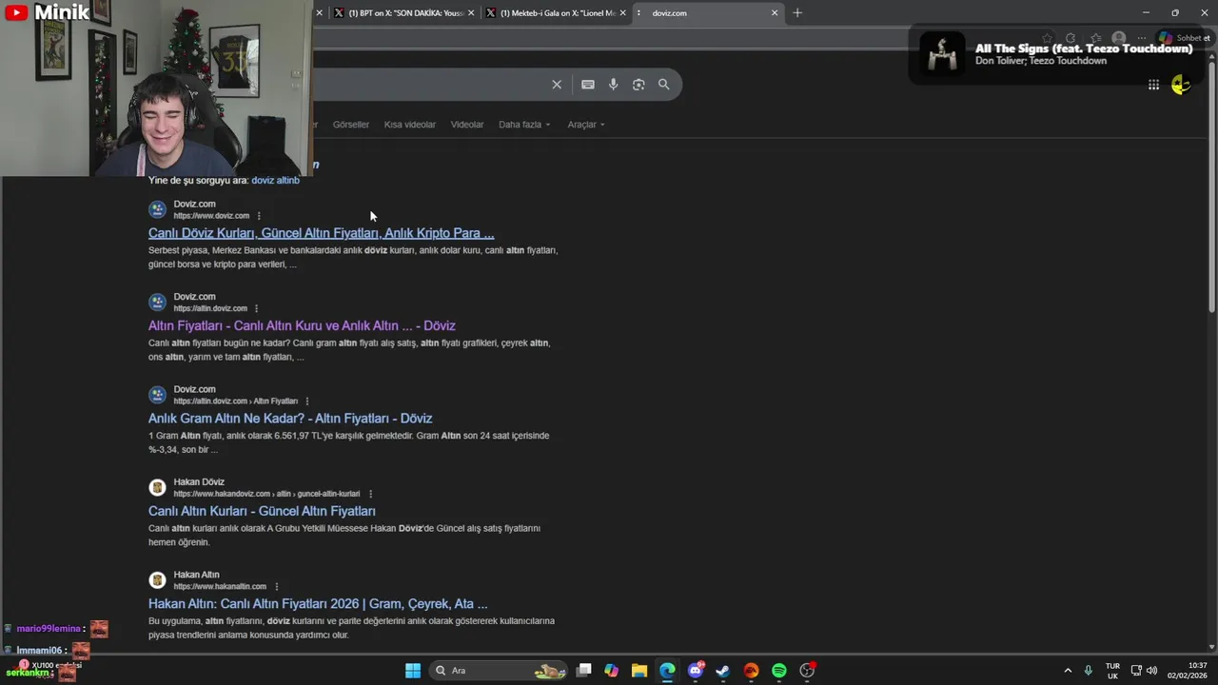Click the hakanaltin.com URL text
Image resolution: width=1218 pixels, height=685 pixels.
point(220,586)
